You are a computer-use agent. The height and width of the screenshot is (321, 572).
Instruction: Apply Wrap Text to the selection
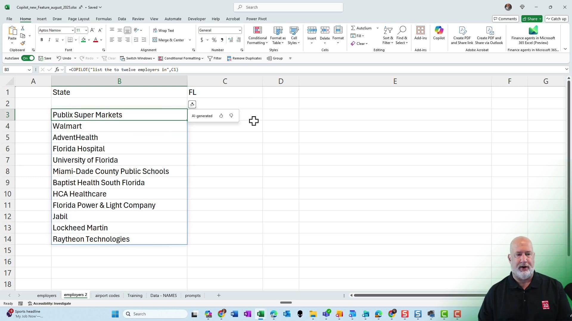click(x=164, y=30)
